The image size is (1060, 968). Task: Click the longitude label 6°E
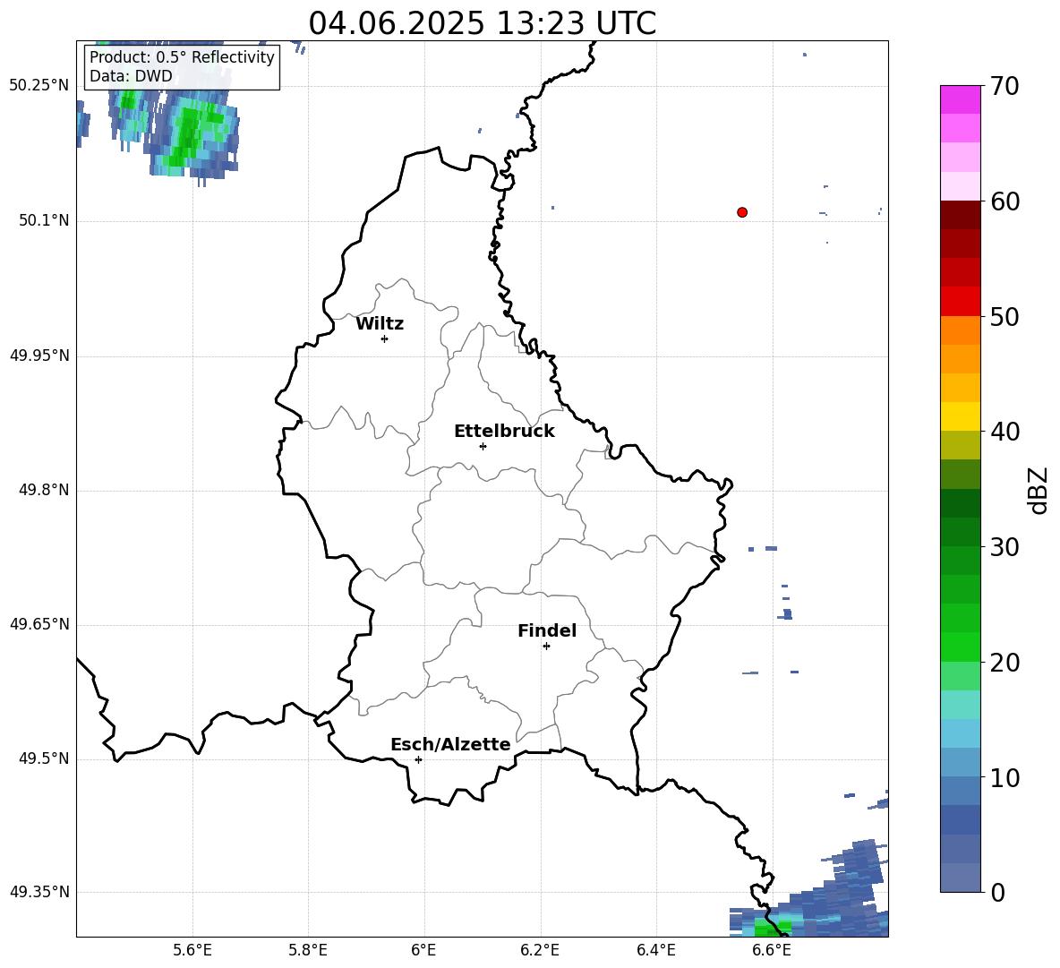423,950
